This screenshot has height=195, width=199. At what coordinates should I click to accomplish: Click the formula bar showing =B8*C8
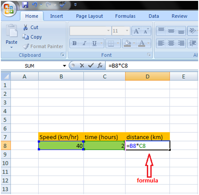click(x=152, y=66)
